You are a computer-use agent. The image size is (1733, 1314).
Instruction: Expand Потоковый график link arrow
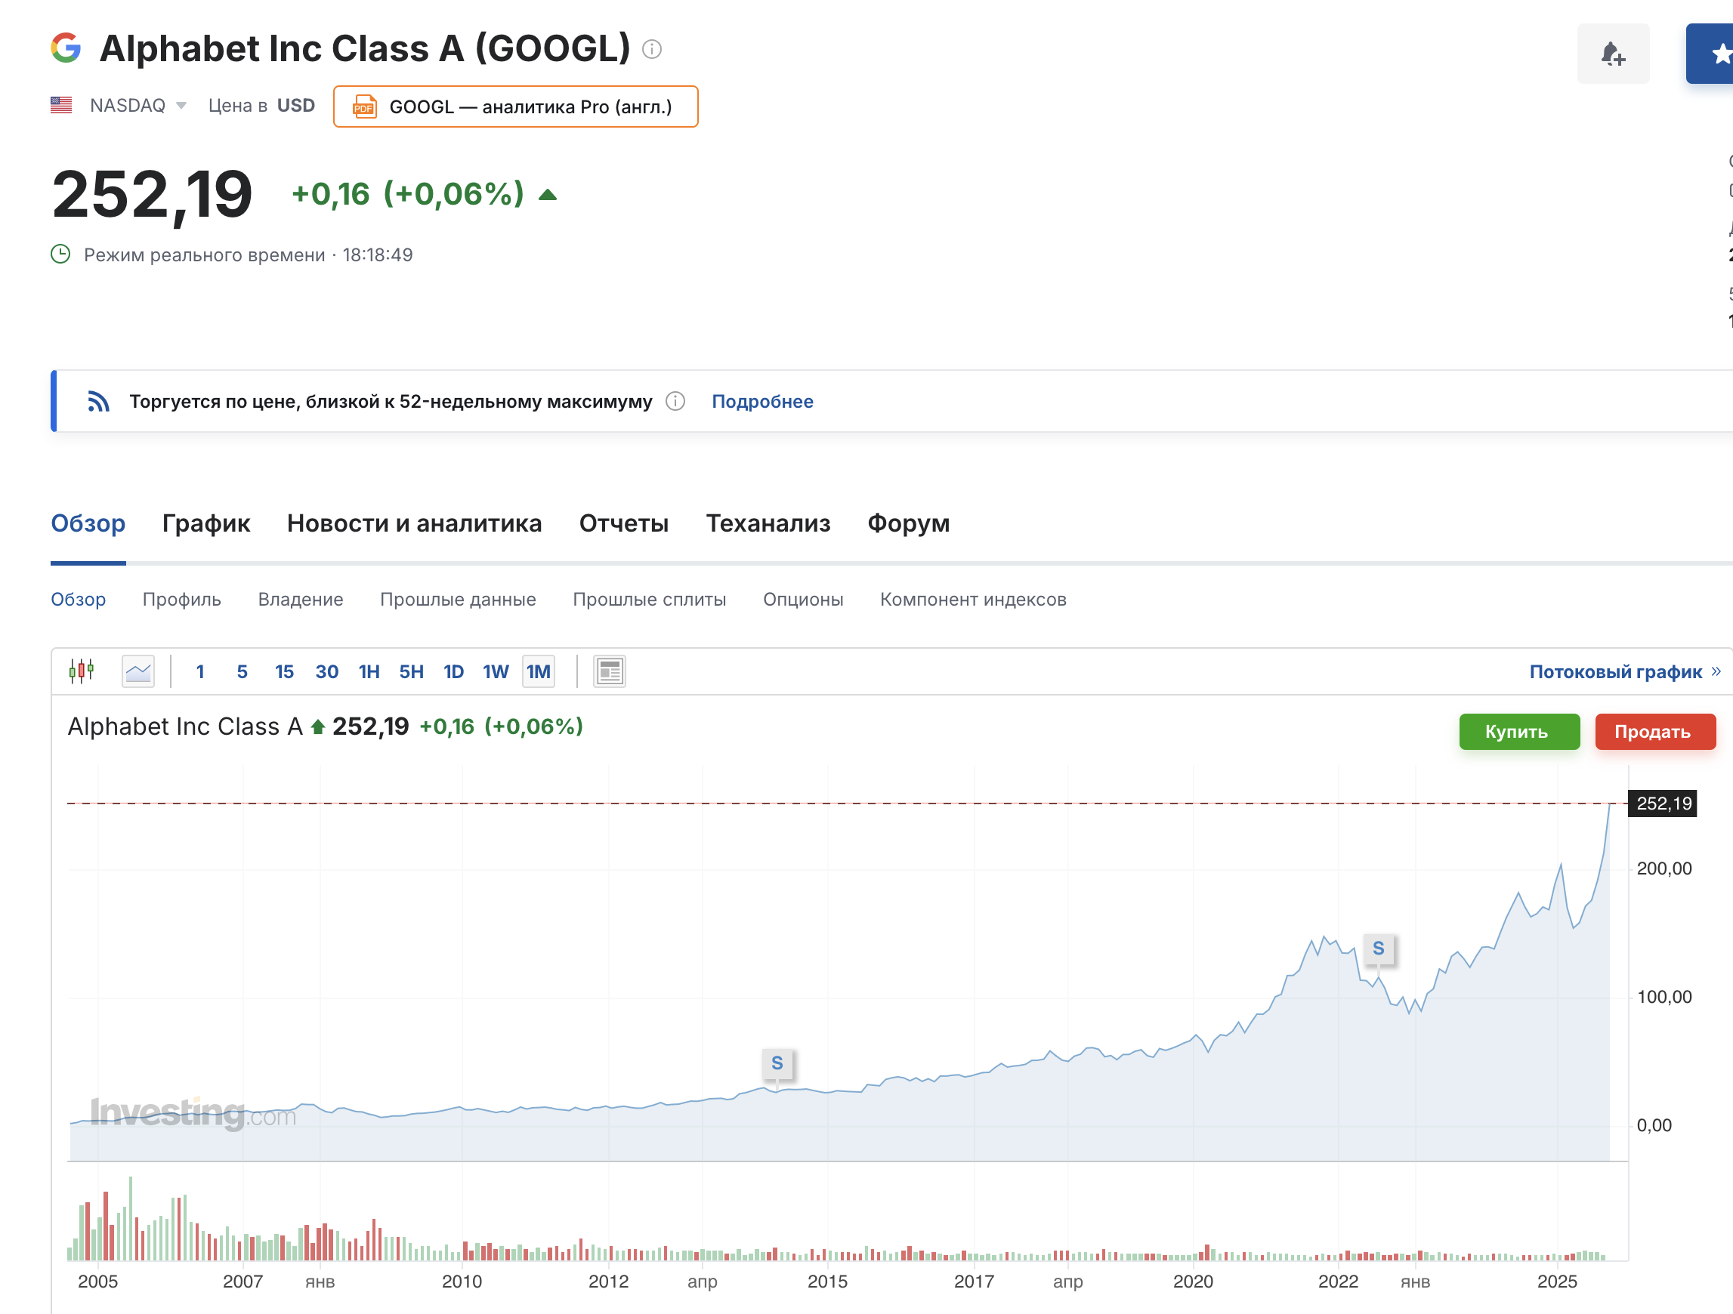[x=1716, y=671]
